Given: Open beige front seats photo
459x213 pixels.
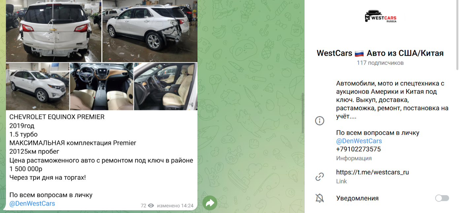Looking at the screenshot, I should pyautogui.click(x=166, y=87).
